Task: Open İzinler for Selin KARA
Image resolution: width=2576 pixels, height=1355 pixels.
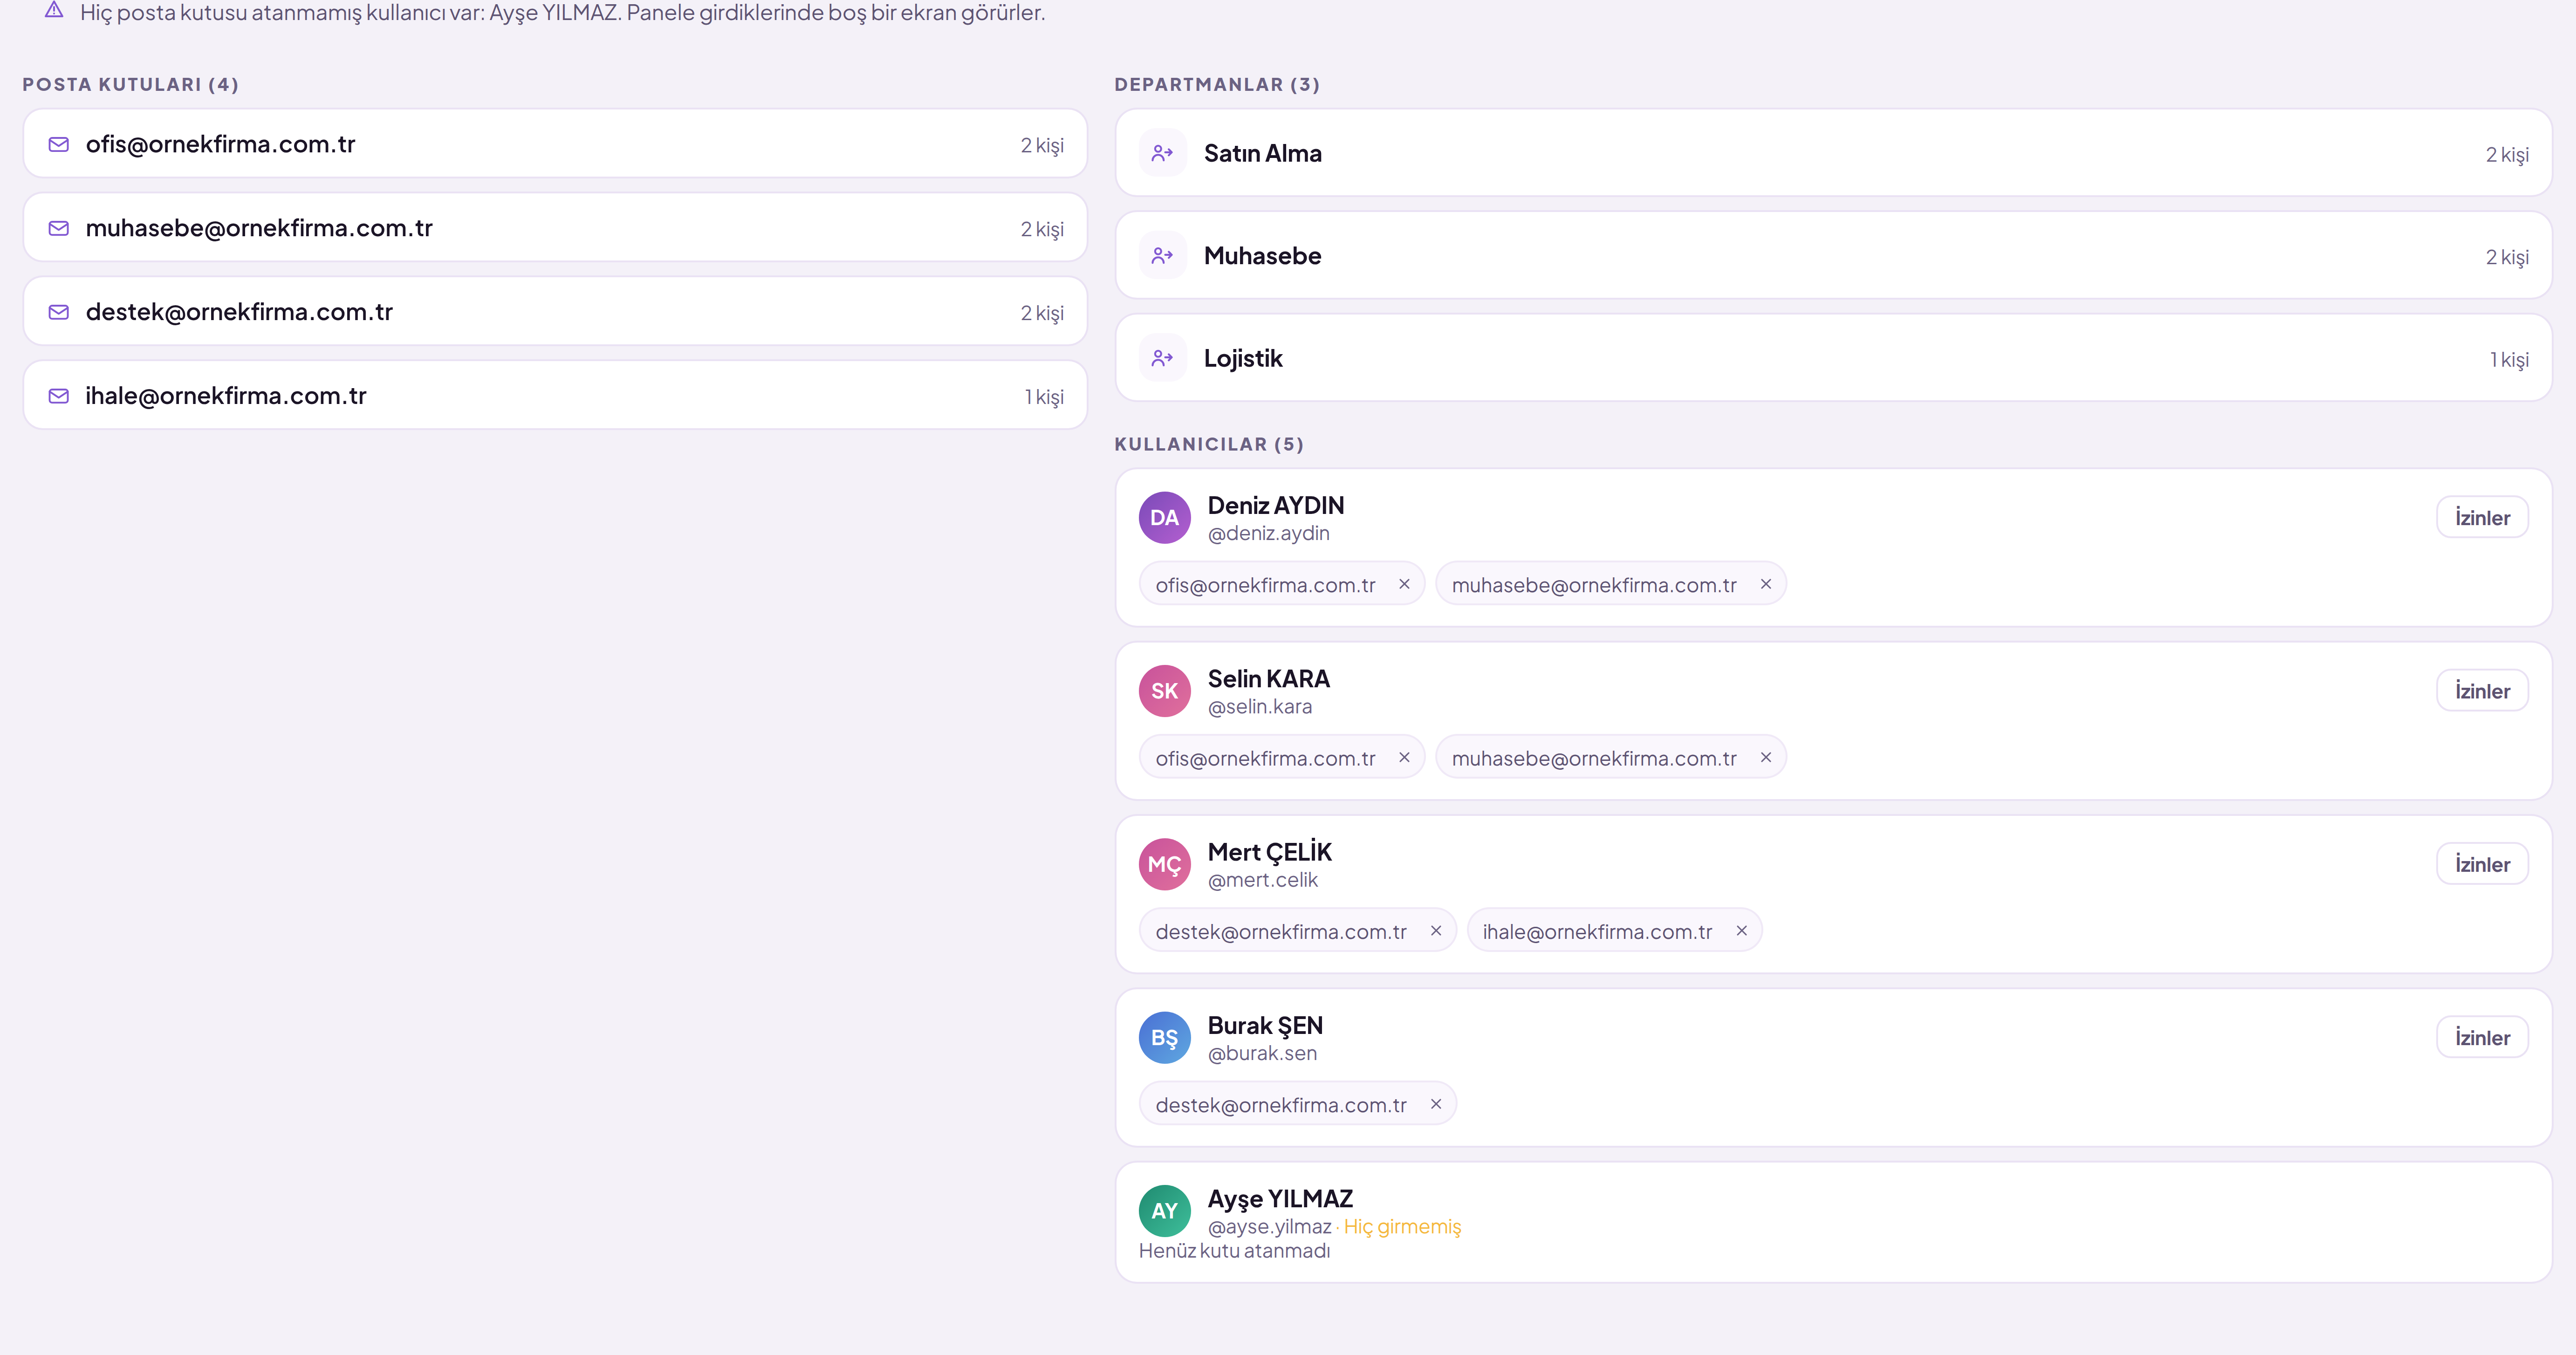Action: [2482, 690]
